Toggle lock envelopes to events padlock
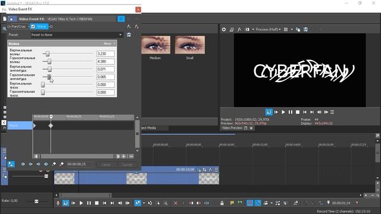This screenshot has width=381, height=214. (x=222, y=203)
